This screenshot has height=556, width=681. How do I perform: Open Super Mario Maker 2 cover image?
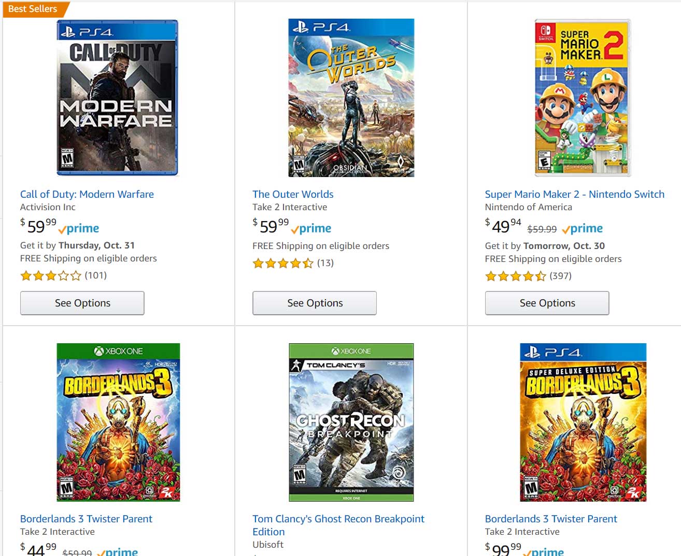(583, 98)
